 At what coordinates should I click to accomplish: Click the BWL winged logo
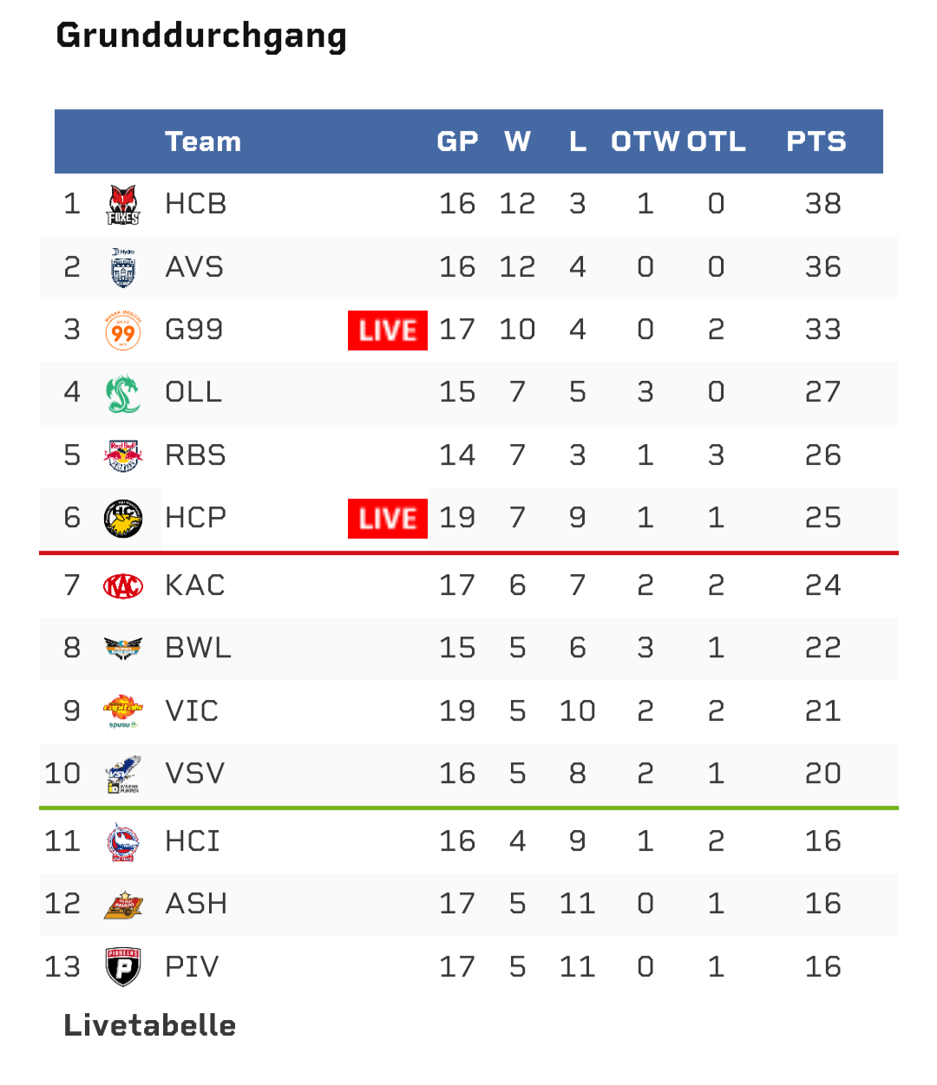click(123, 649)
